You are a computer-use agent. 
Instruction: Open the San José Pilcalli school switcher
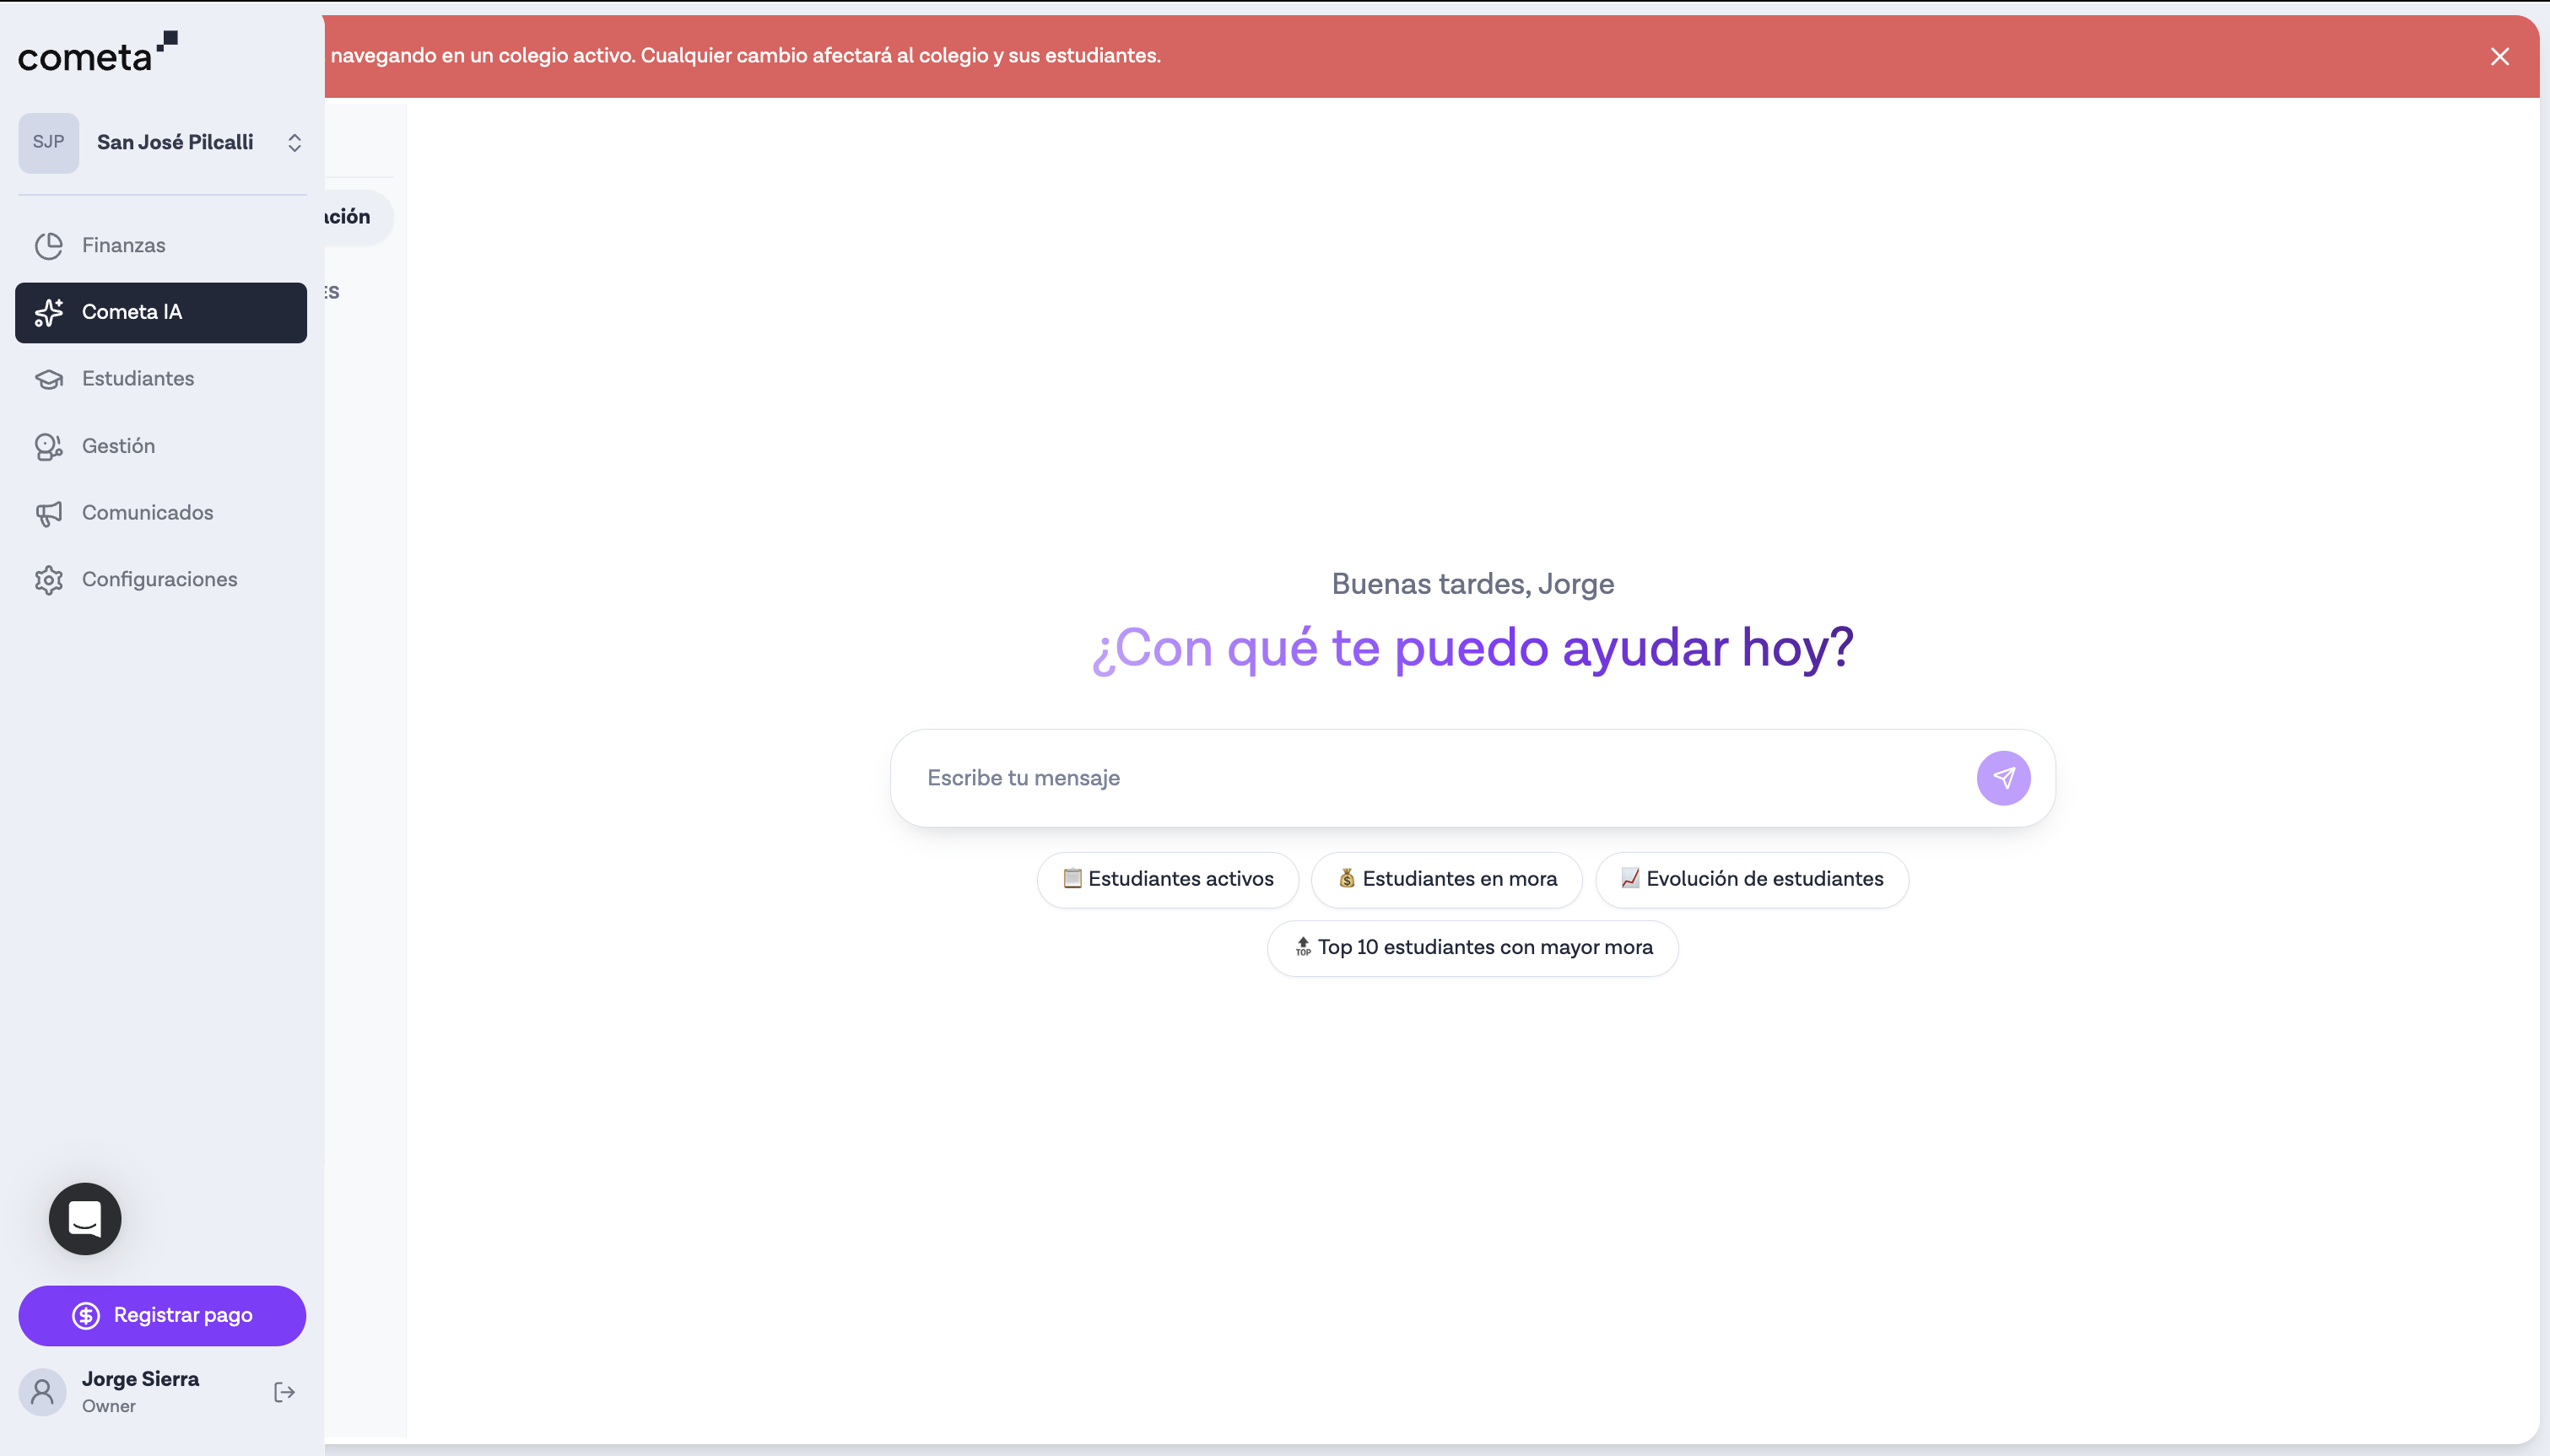176,142
